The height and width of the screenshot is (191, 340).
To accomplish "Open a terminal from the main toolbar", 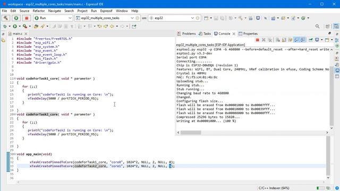I will click(x=258, y=18).
